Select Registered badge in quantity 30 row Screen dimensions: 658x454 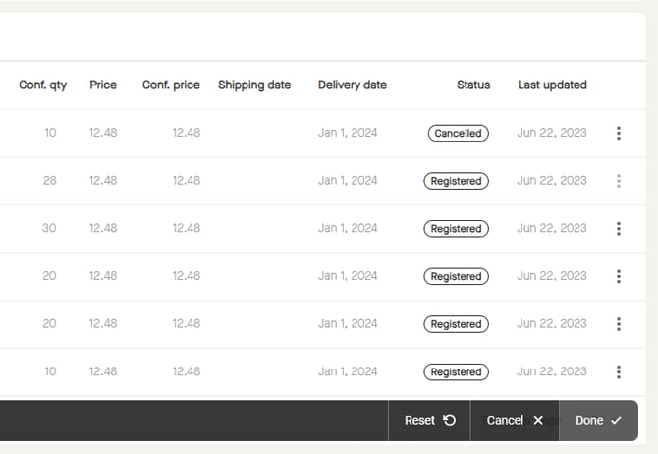point(456,229)
